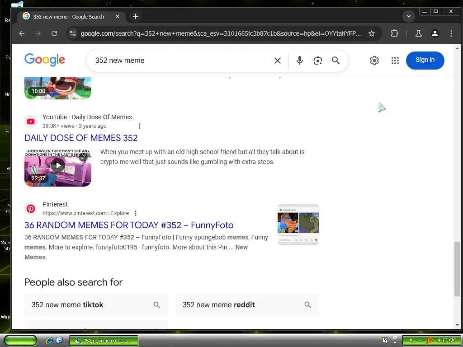Submit search with the magnifier icon
463x347 pixels.
tap(335, 61)
